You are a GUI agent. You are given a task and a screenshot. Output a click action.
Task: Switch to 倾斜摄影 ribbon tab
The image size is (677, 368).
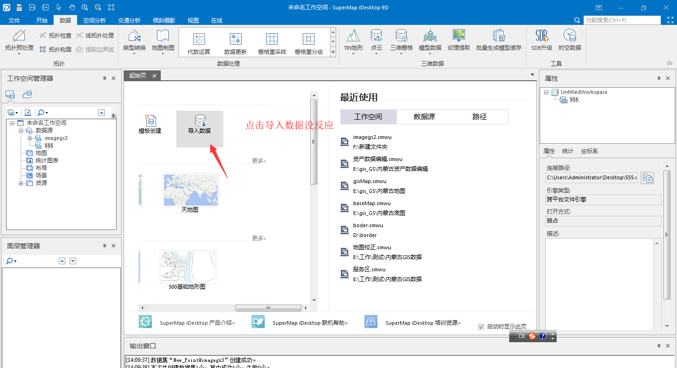[x=164, y=20]
